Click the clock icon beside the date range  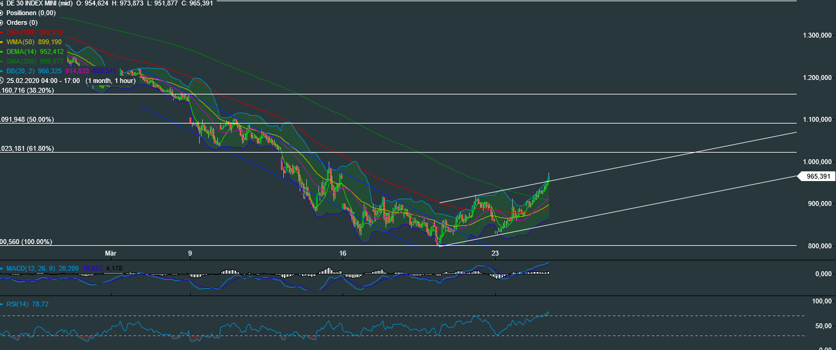coord(2,81)
